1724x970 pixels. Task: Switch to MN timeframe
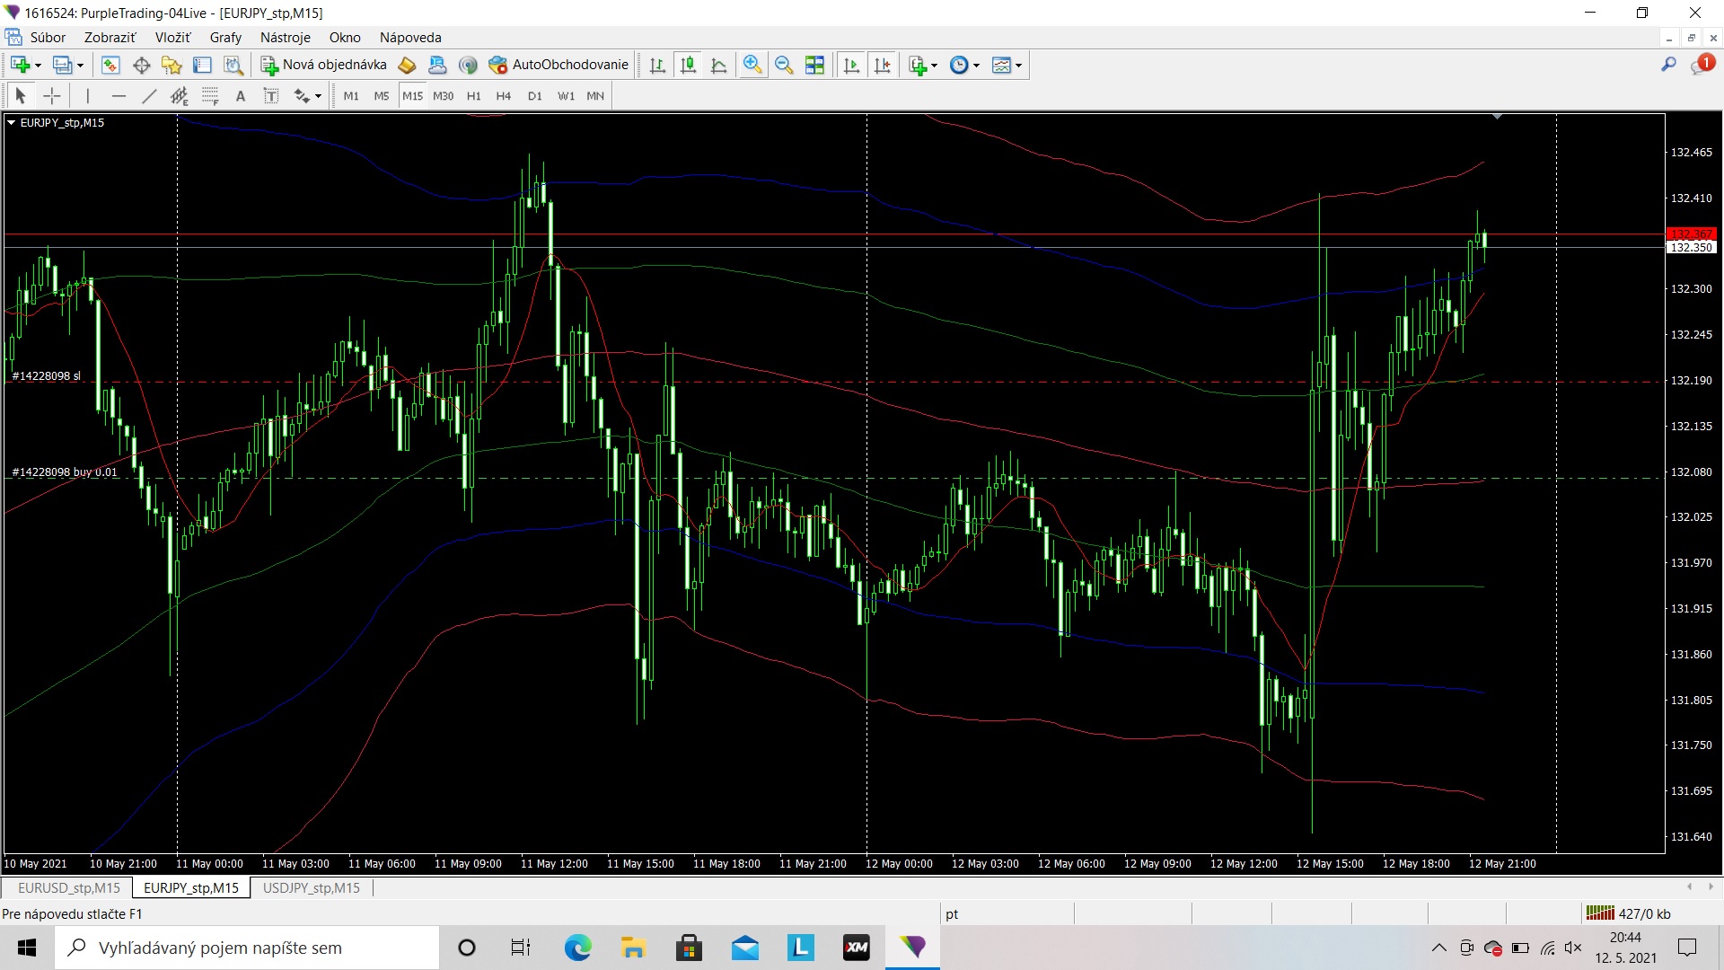595,95
